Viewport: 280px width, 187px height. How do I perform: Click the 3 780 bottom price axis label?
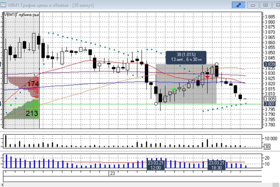(270, 125)
